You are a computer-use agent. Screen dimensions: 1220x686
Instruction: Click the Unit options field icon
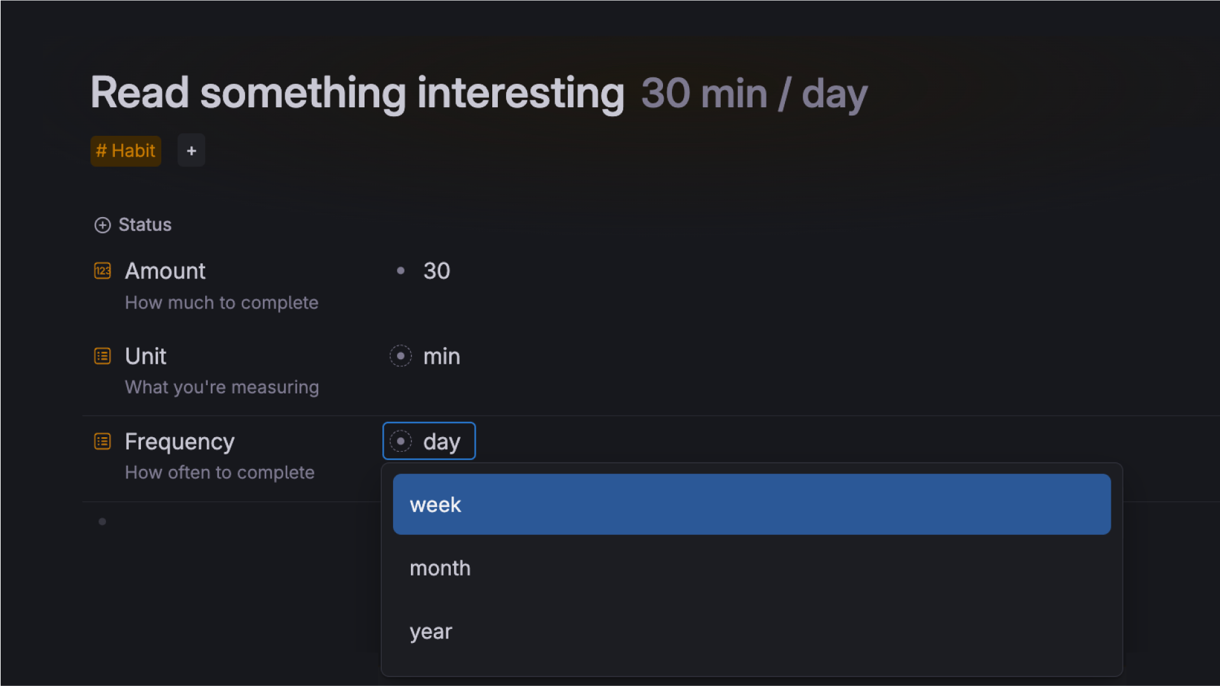tap(102, 356)
